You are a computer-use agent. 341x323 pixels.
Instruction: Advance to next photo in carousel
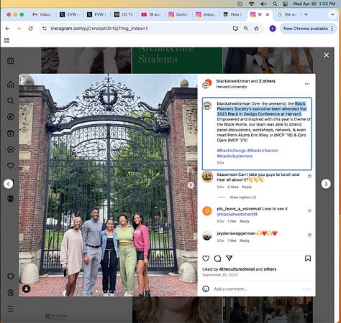pyautogui.click(x=191, y=185)
